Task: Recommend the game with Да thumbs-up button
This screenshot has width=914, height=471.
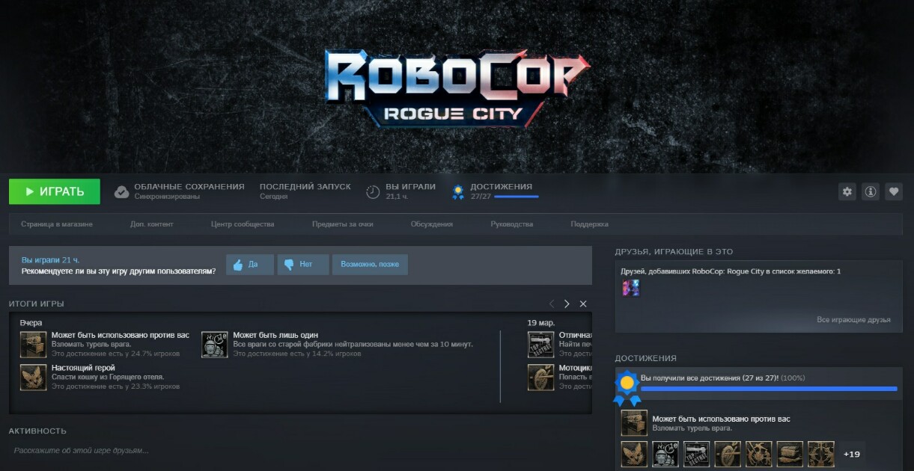Action: [250, 265]
